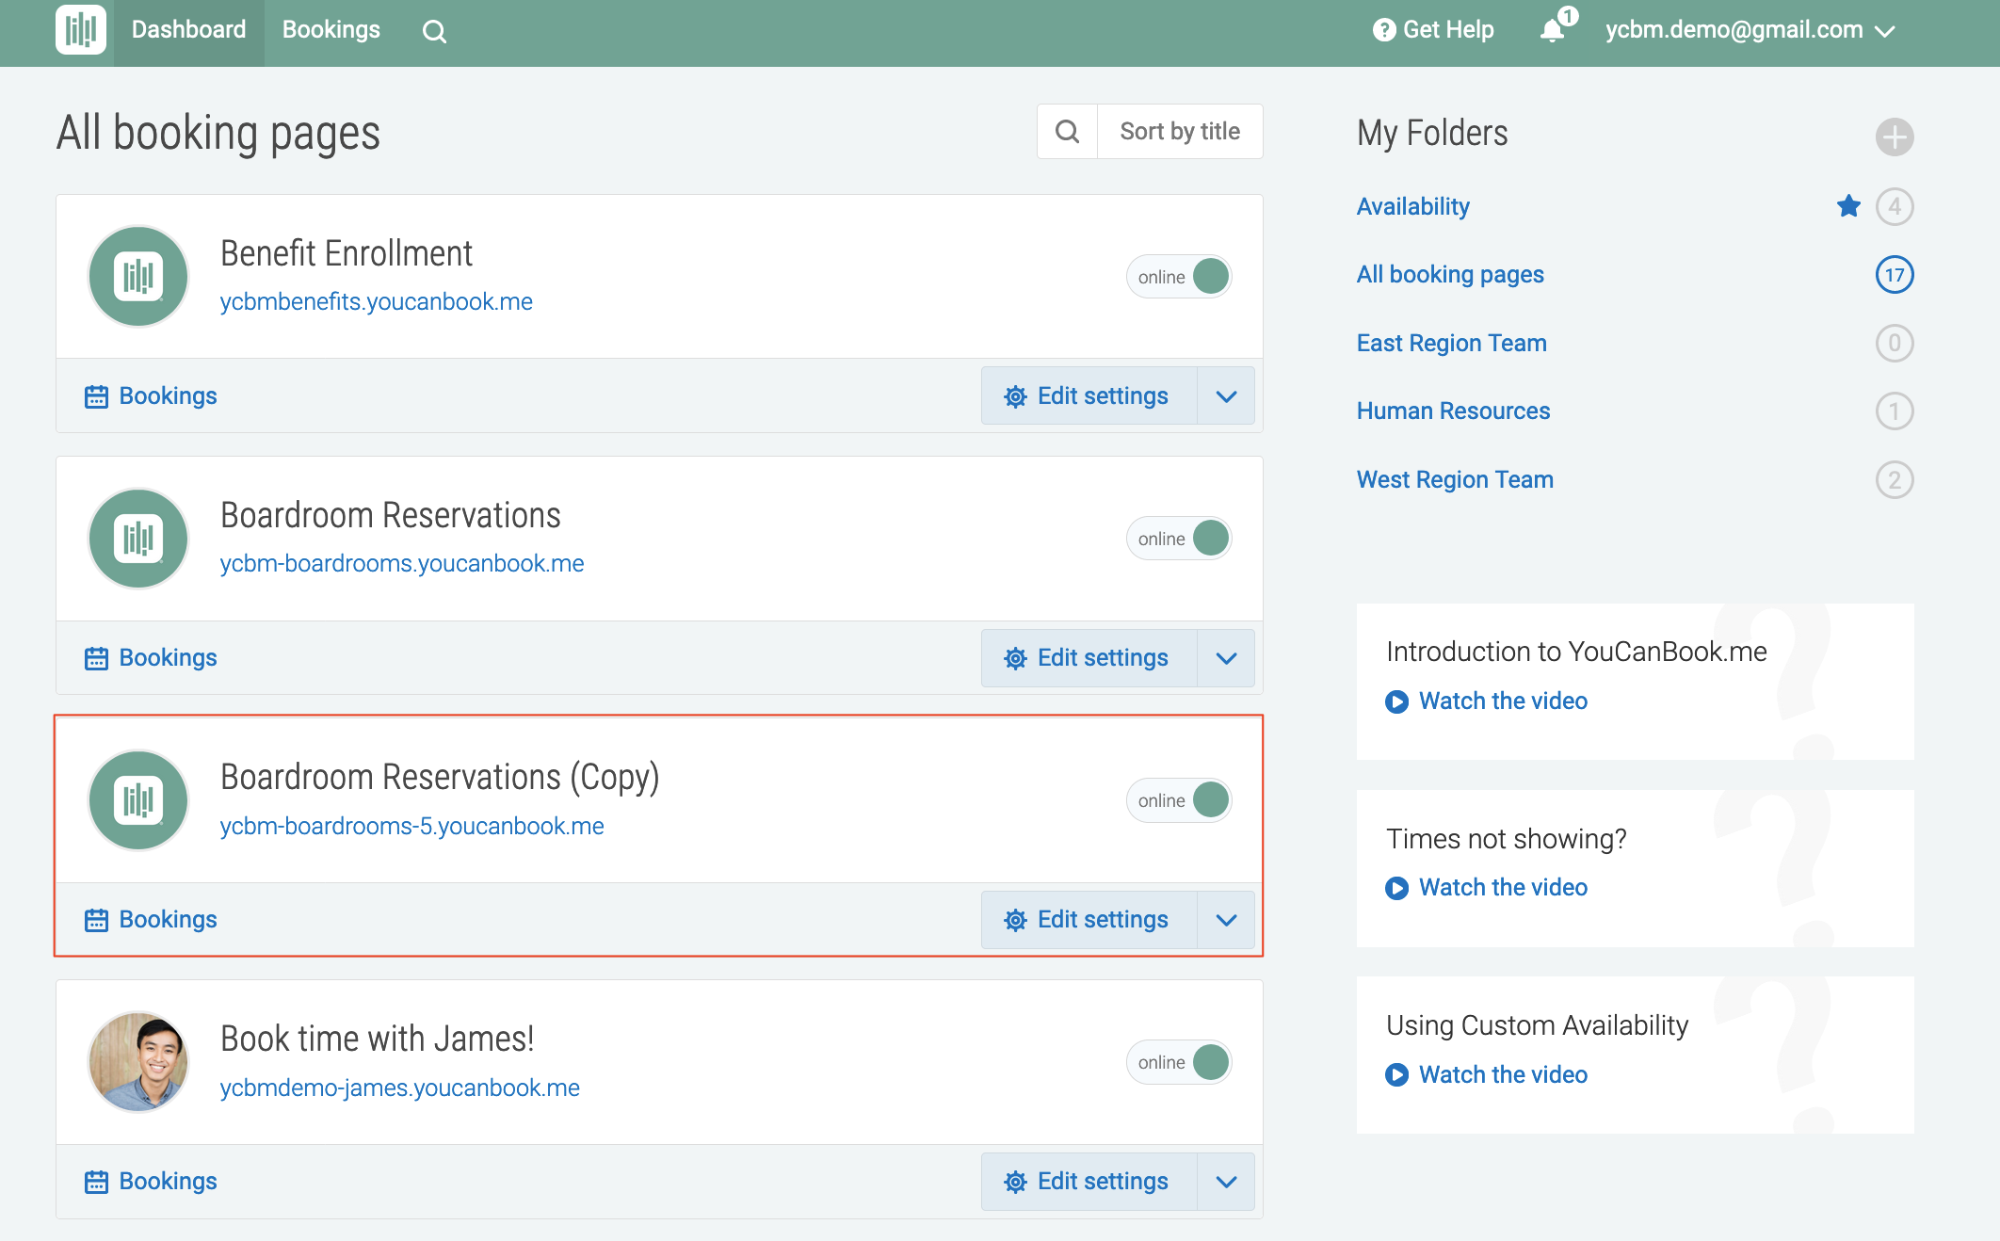
Task: Open Bookings for Benefit Enrollment
Action: [151, 396]
